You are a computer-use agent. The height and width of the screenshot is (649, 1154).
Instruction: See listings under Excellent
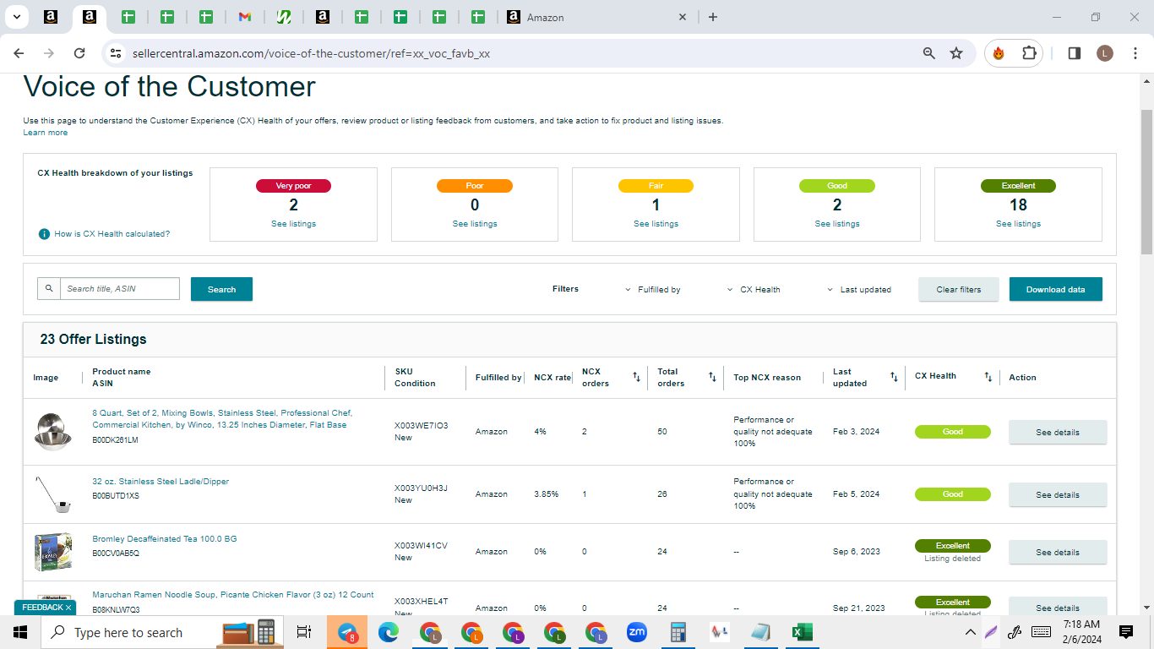1019,224
